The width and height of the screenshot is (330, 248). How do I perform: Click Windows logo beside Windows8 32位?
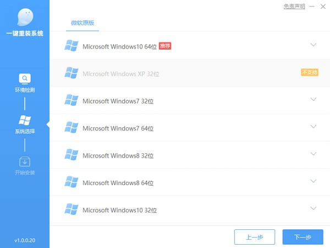pyautogui.click(x=71, y=154)
